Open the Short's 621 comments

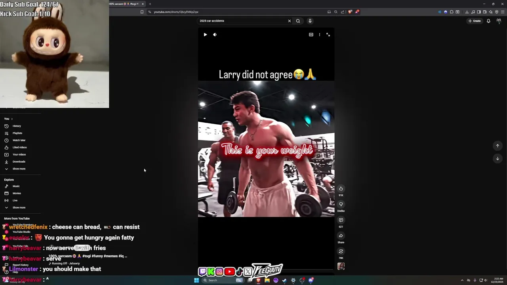click(341, 220)
